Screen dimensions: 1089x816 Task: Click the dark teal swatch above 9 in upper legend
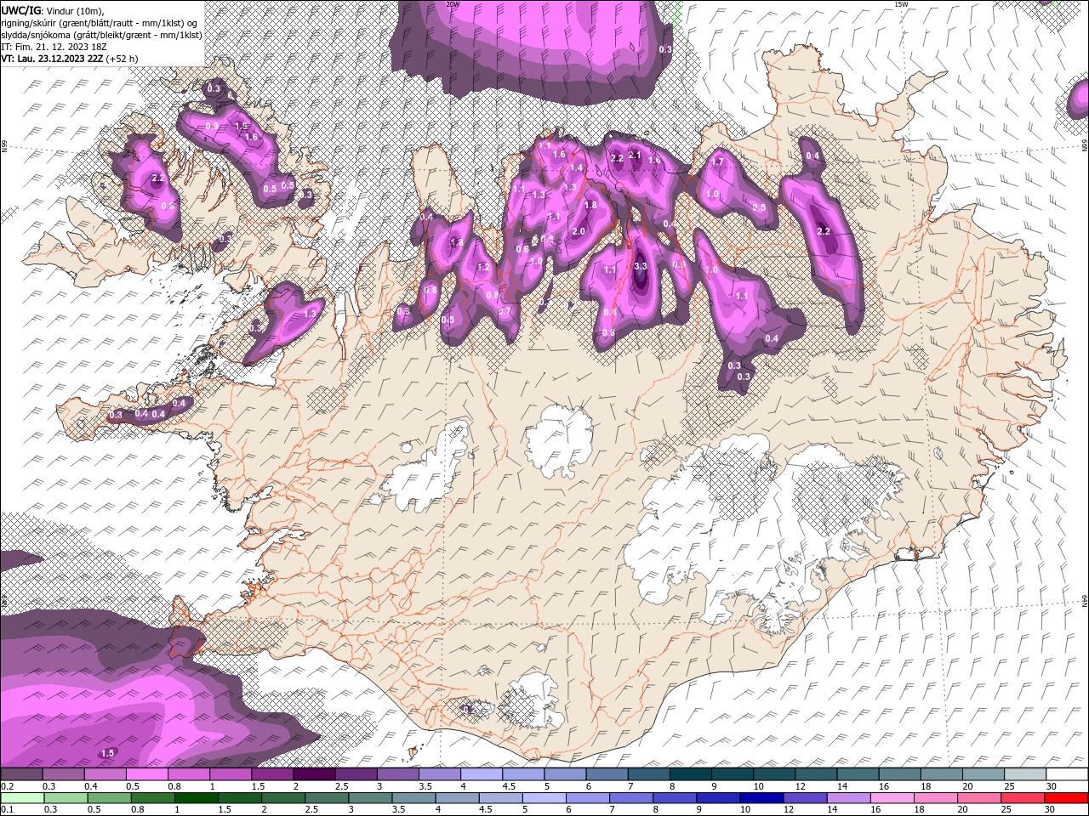coord(732,775)
